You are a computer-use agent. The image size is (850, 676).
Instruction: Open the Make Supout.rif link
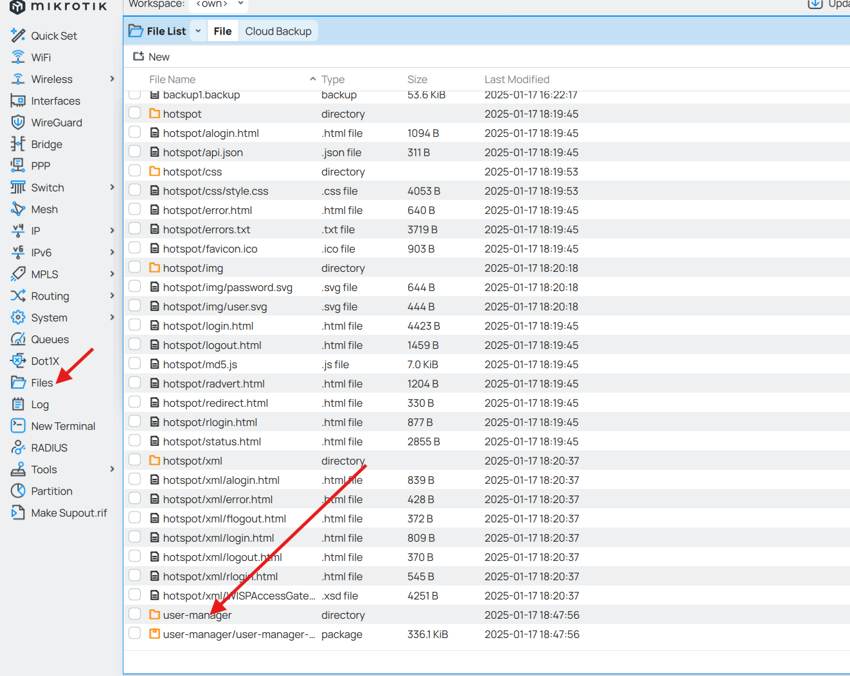point(69,513)
